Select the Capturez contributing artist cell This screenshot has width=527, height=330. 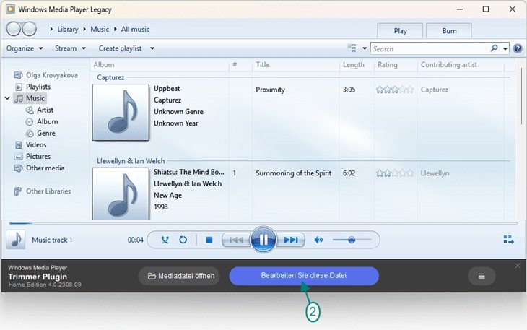[435, 90]
